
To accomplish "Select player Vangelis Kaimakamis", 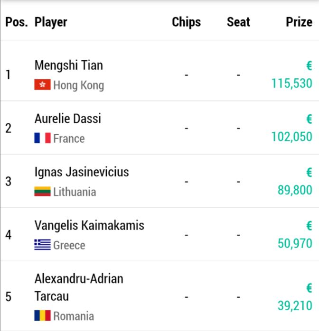I will point(89,225).
